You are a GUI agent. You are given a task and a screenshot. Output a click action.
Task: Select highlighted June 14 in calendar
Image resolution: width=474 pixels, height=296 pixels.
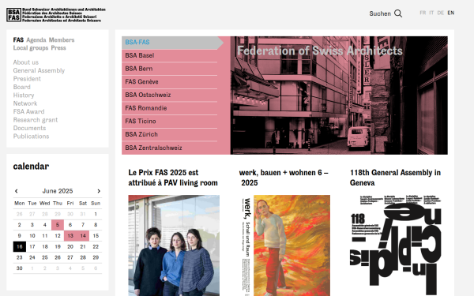83,236
